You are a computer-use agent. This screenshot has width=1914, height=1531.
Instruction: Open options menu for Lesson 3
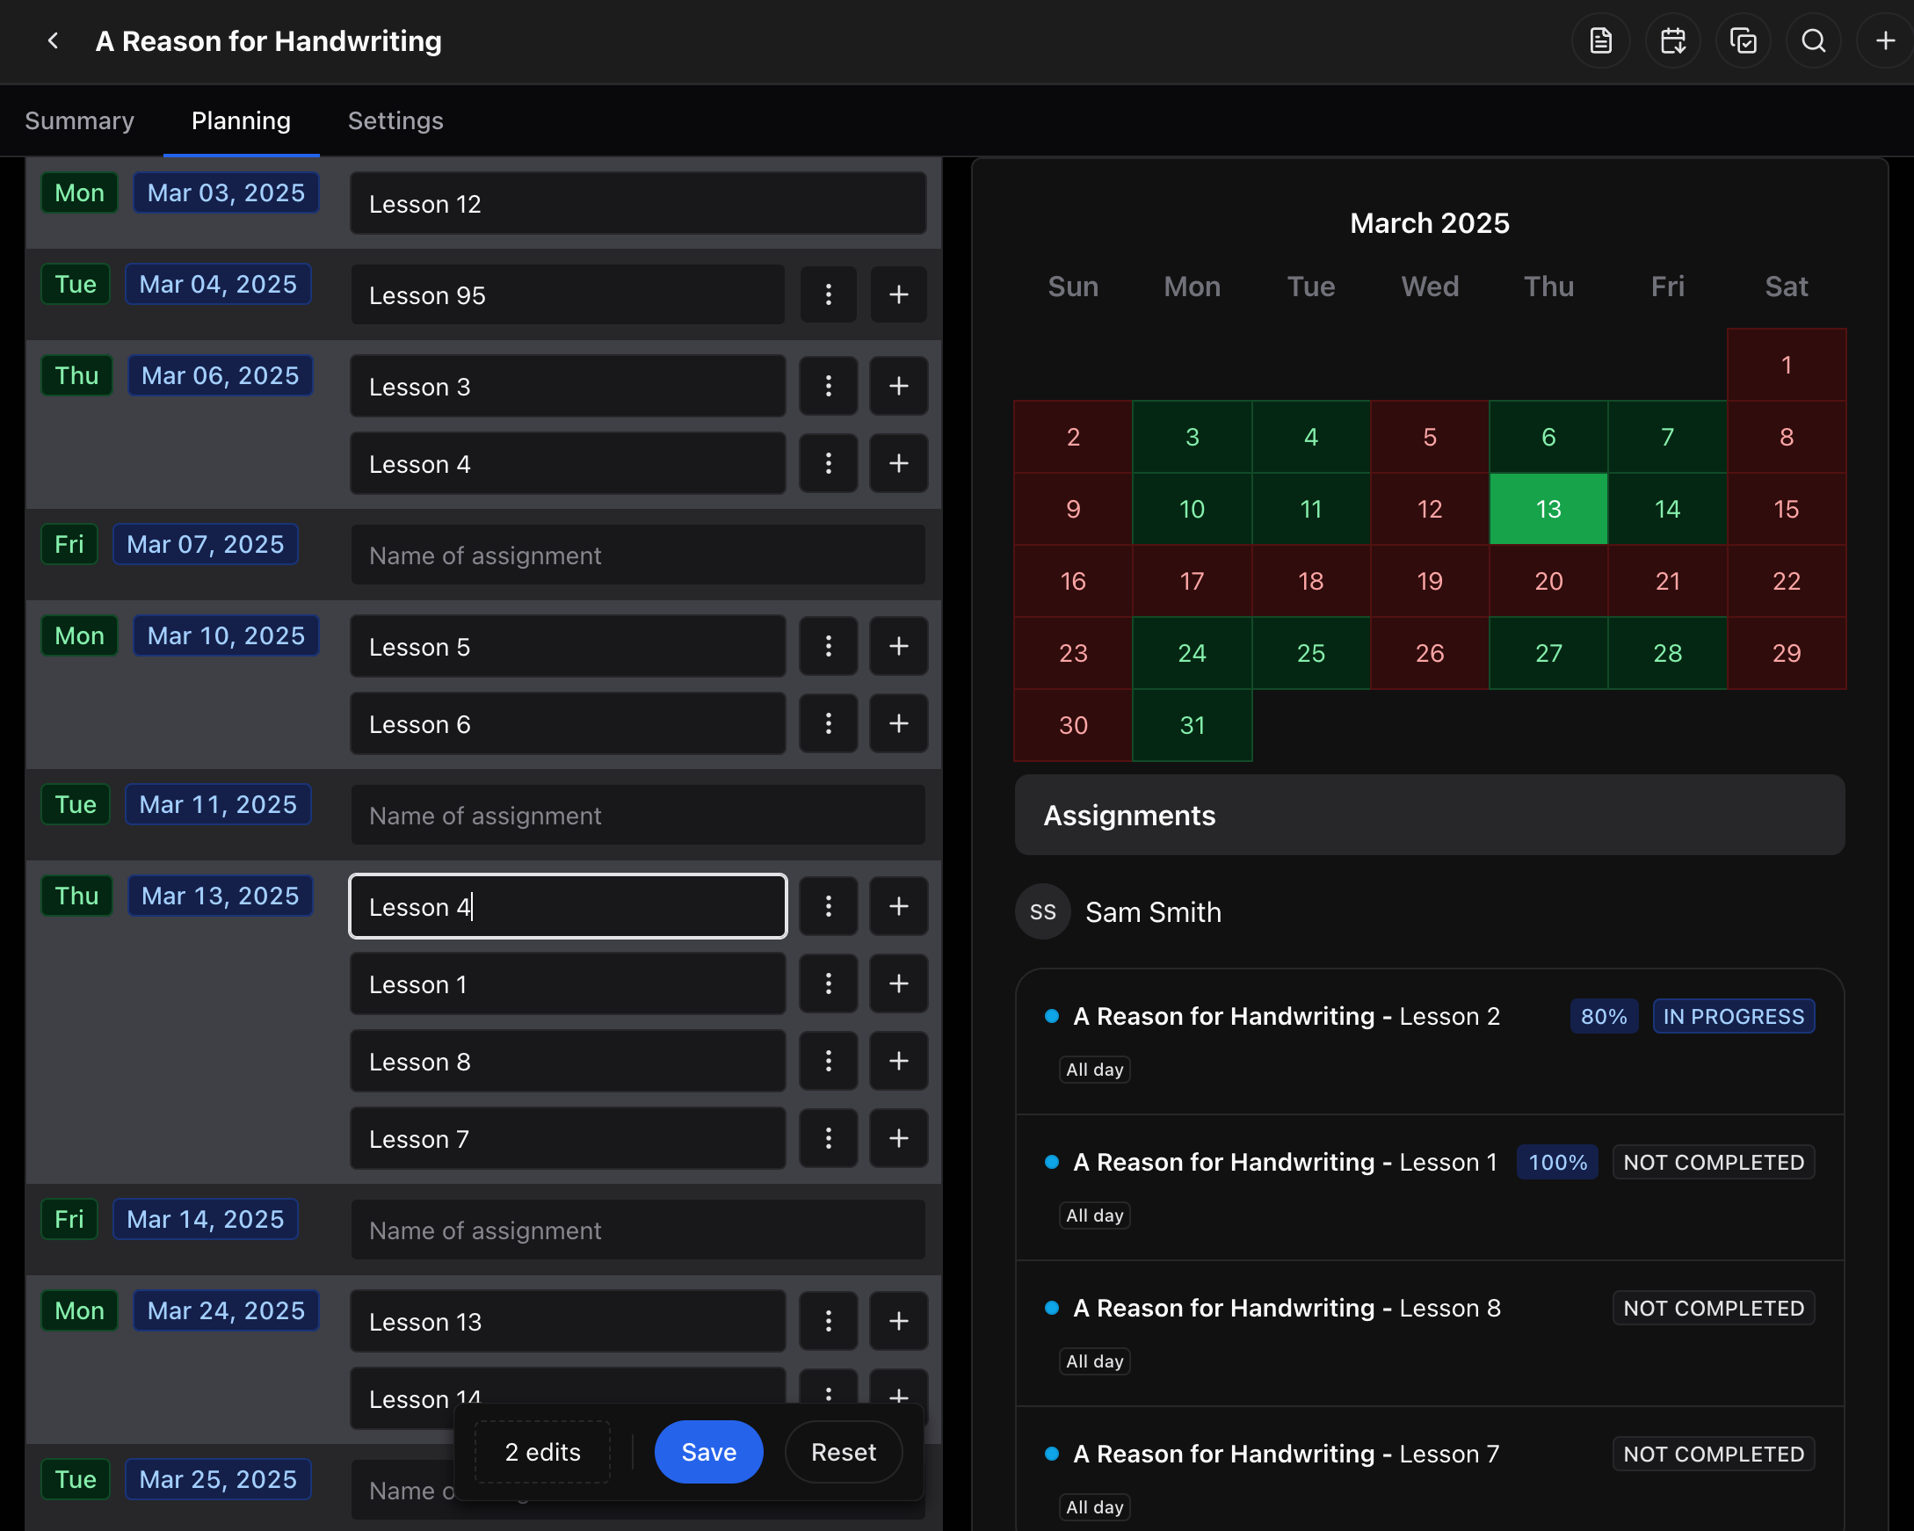pos(828,387)
